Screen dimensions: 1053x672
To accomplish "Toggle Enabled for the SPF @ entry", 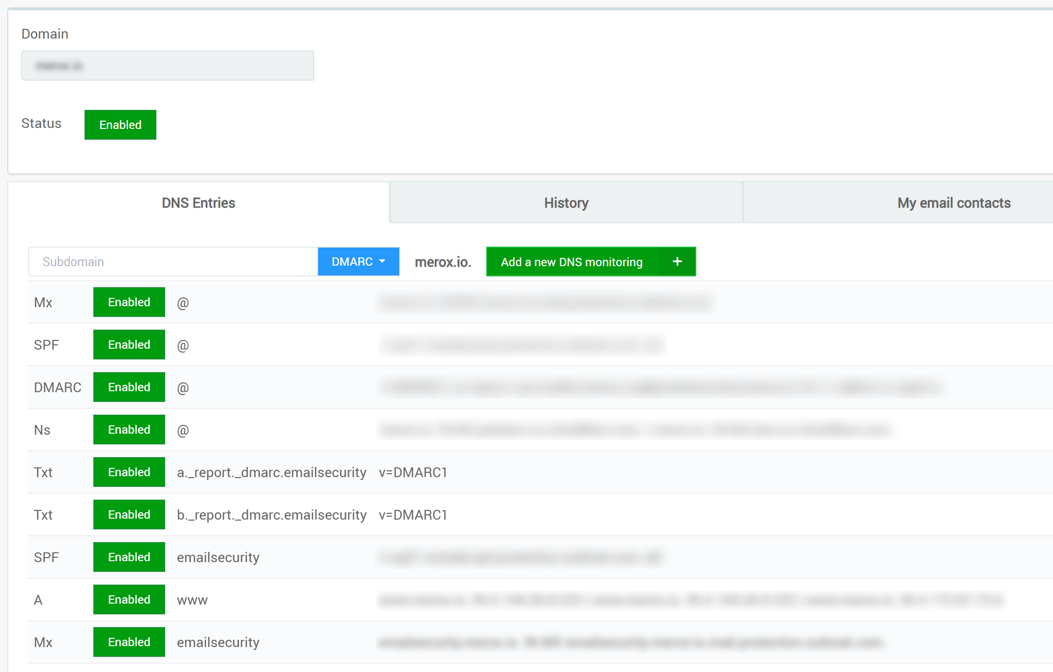I will (129, 345).
